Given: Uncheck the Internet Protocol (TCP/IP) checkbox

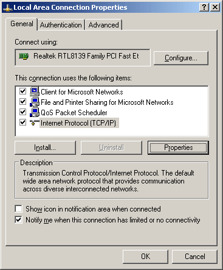Looking at the screenshot, I should 22,123.
